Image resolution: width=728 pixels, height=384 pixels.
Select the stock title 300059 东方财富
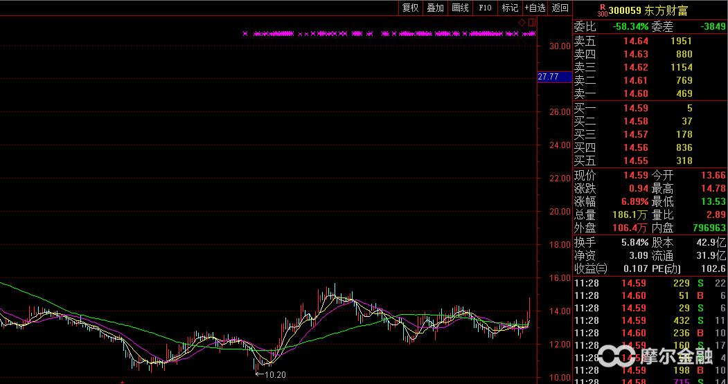tap(648, 10)
